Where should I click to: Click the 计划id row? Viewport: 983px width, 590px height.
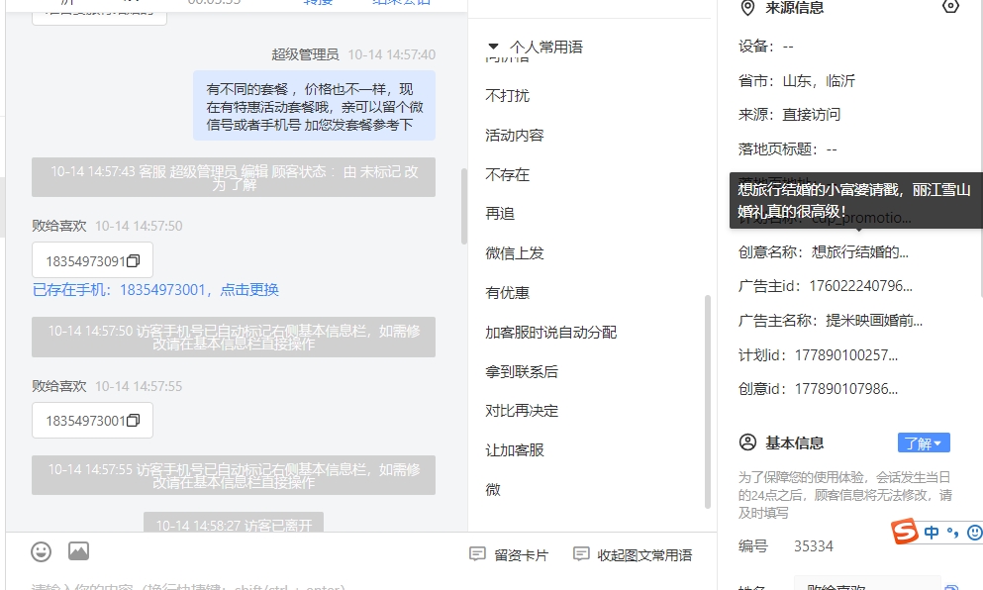818,354
